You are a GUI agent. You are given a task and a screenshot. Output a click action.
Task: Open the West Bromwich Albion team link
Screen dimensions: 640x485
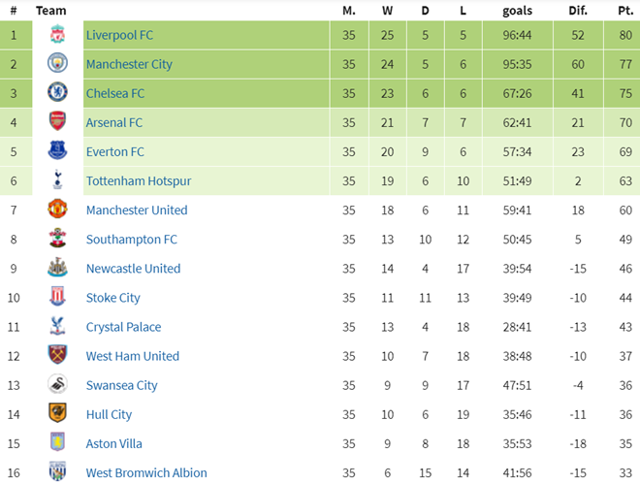(x=145, y=472)
